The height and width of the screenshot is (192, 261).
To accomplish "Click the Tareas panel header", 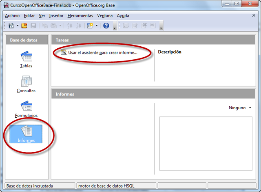I will 153,40.
